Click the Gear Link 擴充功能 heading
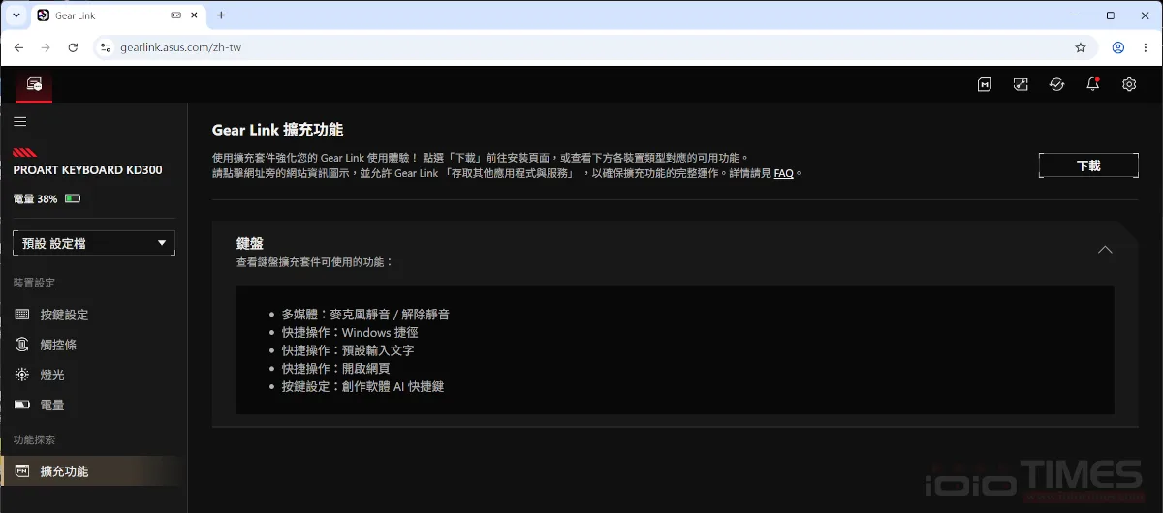1163x513 pixels. [278, 130]
